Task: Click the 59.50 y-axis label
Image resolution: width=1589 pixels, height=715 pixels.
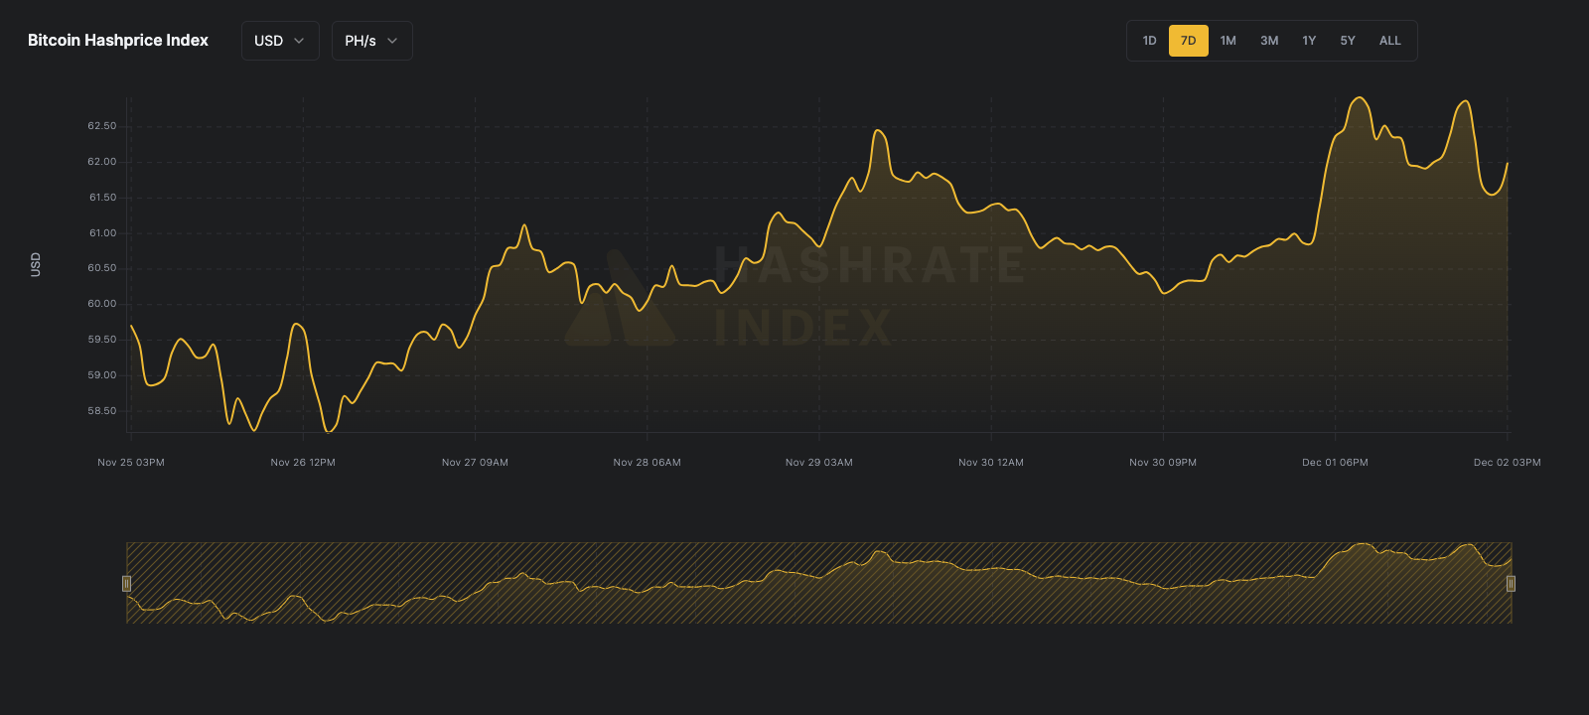Action: tap(102, 340)
